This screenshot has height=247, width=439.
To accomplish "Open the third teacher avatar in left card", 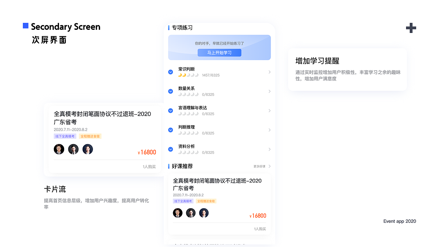I will point(87,149).
